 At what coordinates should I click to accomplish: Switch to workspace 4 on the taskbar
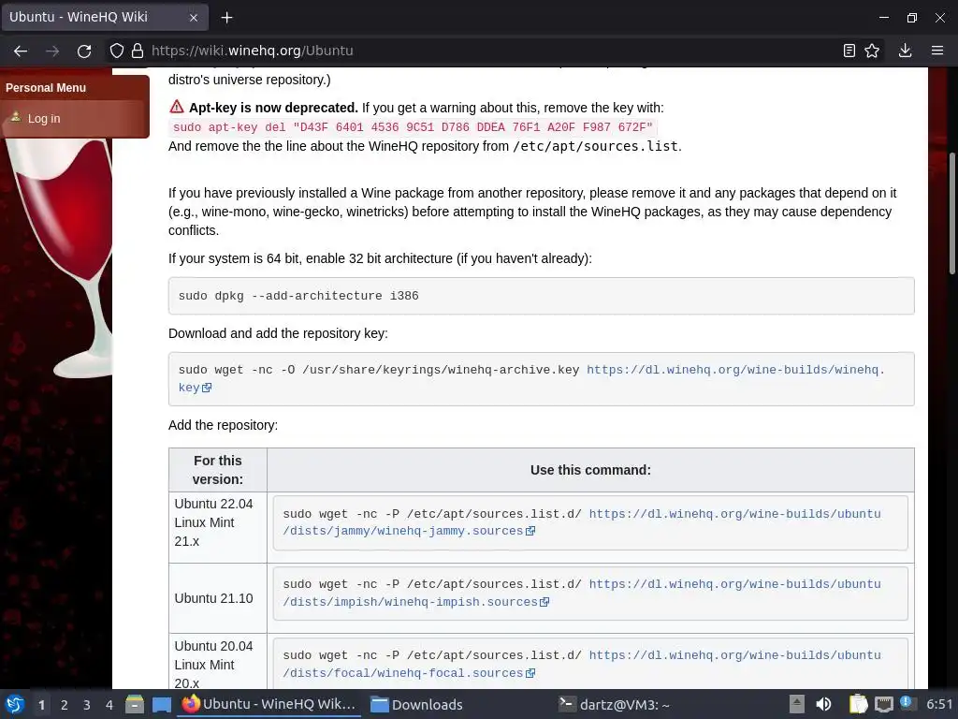pyautogui.click(x=109, y=705)
